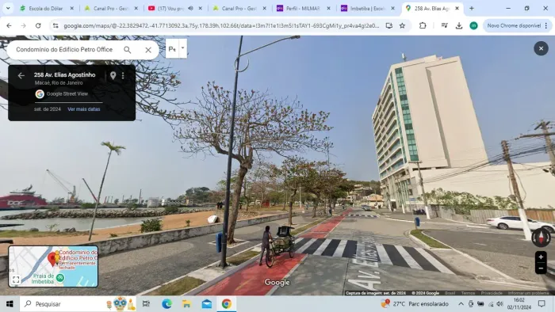Viewport: 555px width, 312px height.
Task: Mute the YouTube tab audio icon
Action: point(190,8)
